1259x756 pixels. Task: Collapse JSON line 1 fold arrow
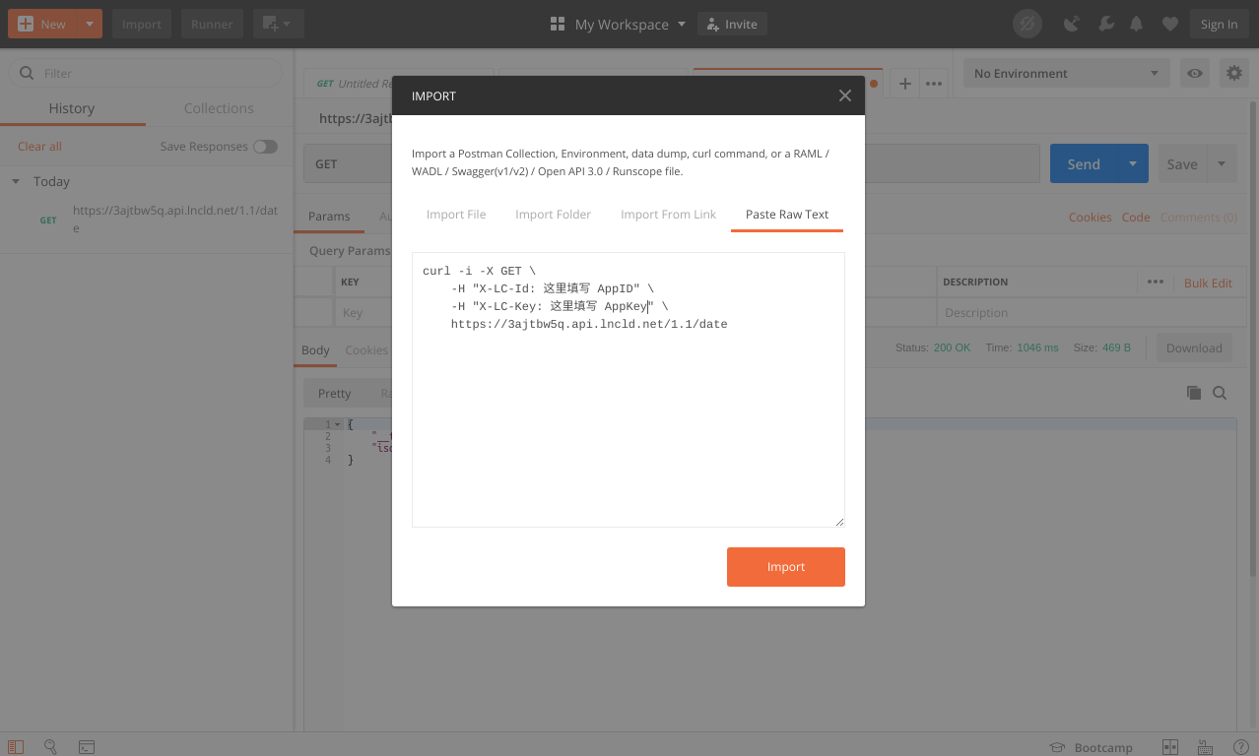tap(338, 424)
